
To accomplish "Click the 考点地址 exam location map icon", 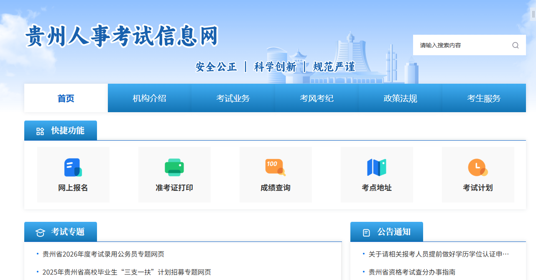I will pyautogui.click(x=377, y=167).
